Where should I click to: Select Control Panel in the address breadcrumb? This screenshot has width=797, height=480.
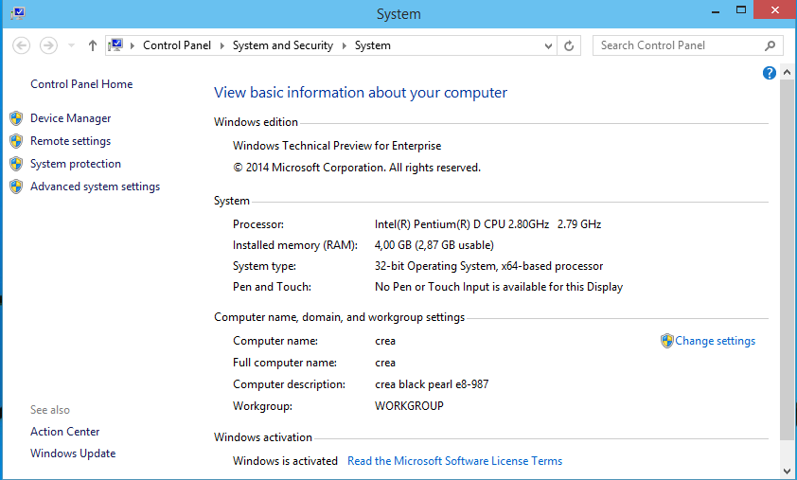coord(178,45)
